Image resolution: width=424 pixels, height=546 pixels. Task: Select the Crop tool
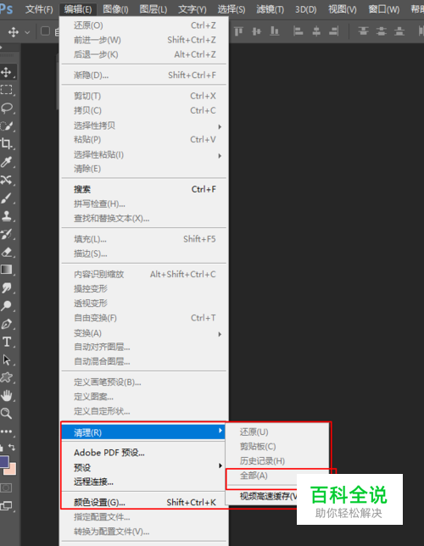6,143
